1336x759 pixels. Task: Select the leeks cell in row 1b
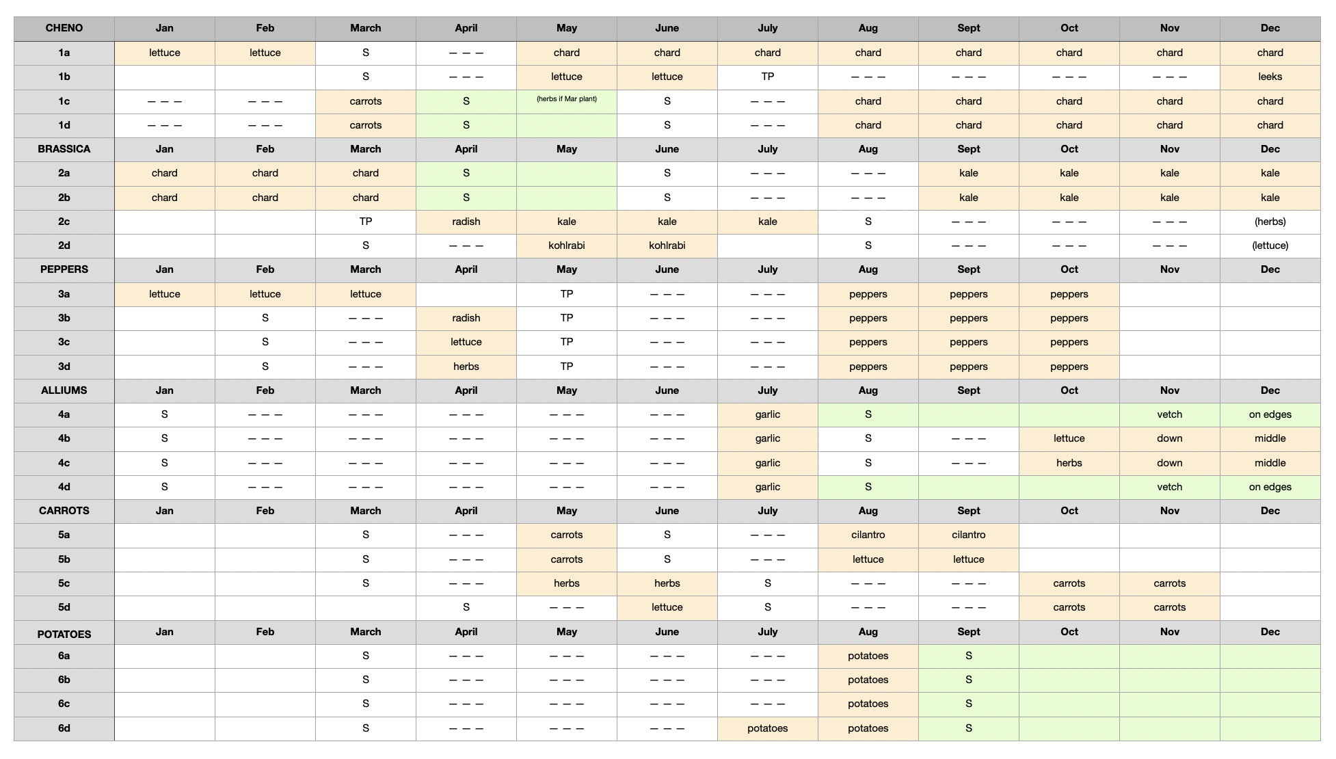pyautogui.click(x=1270, y=77)
